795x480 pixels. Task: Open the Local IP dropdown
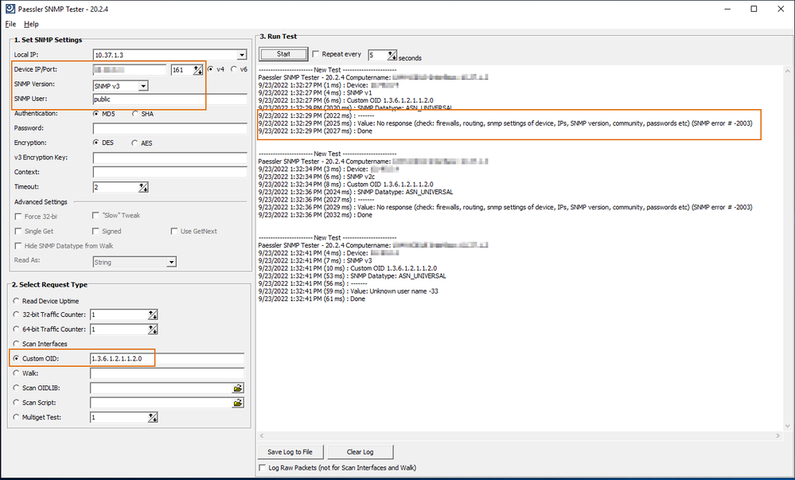point(241,55)
